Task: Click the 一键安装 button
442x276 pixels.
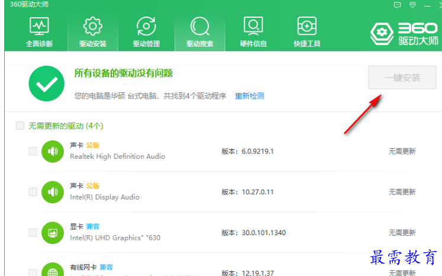Action: pyautogui.click(x=402, y=78)
